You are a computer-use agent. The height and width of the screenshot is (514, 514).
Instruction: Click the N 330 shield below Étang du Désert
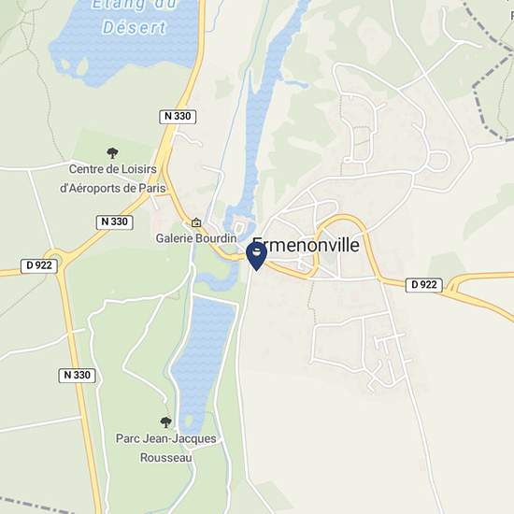(178, 117)
